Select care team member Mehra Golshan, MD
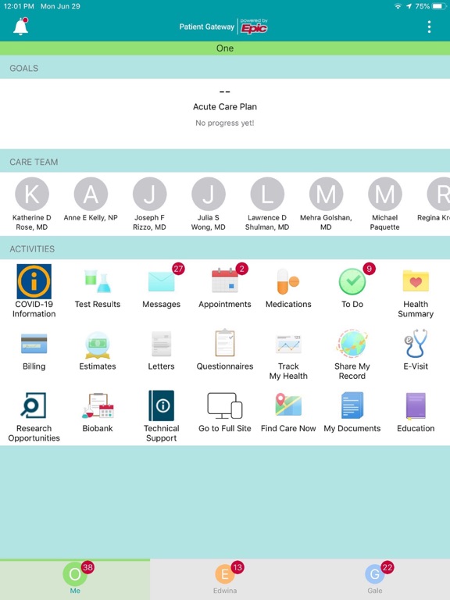The image size is (450, 600). (x=326, y=204)
